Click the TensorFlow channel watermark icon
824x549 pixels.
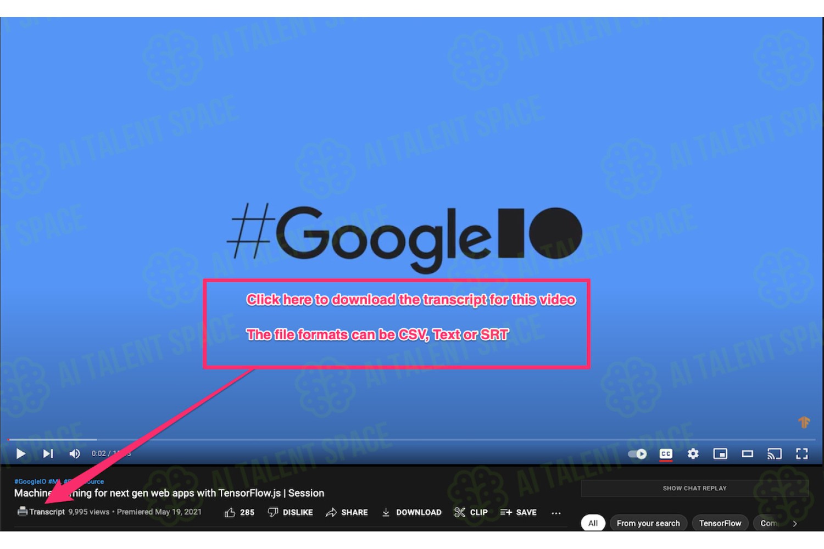click(x=804, y=422)
